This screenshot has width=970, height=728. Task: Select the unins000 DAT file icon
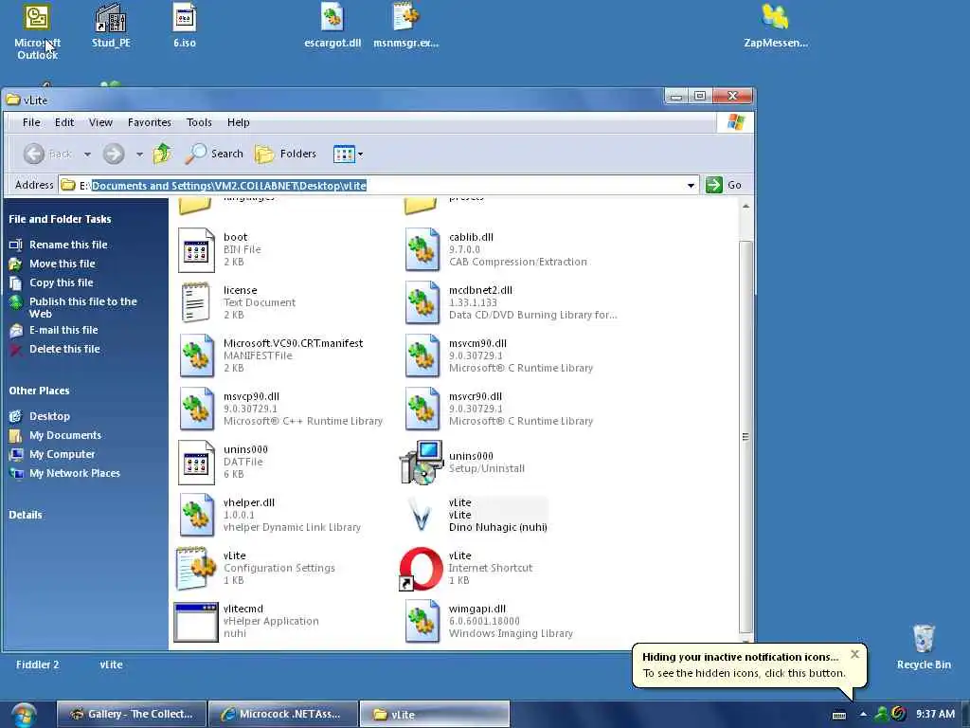196,463
